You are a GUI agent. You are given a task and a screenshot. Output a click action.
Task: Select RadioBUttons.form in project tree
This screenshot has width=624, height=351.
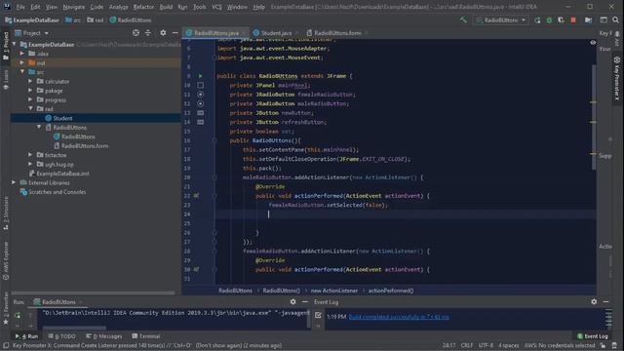[x=85, y=145]
